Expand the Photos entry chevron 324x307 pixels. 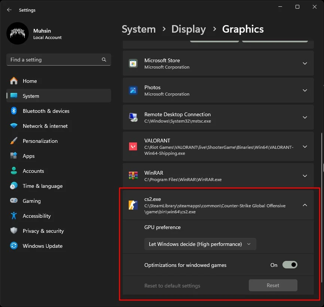point(305,90)
